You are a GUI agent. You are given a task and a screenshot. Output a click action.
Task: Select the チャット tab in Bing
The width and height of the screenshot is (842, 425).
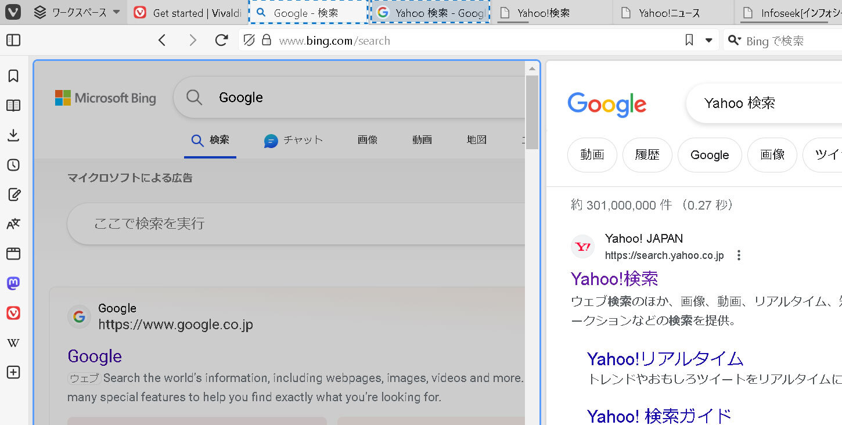pos(294,140)
